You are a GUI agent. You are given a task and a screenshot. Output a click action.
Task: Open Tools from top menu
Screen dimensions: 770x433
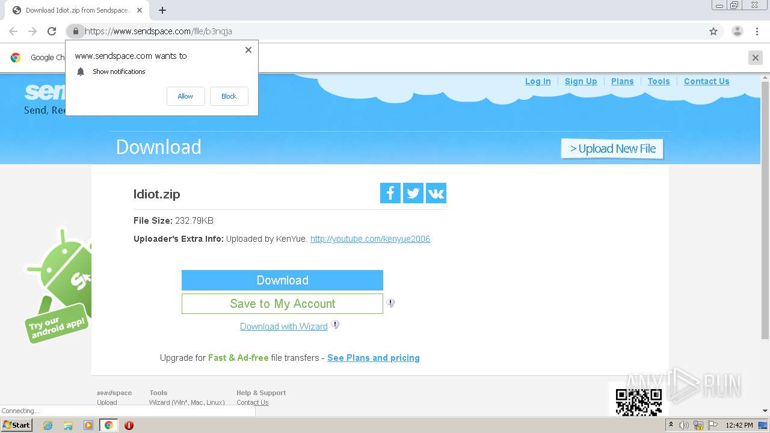coord(659,81)
